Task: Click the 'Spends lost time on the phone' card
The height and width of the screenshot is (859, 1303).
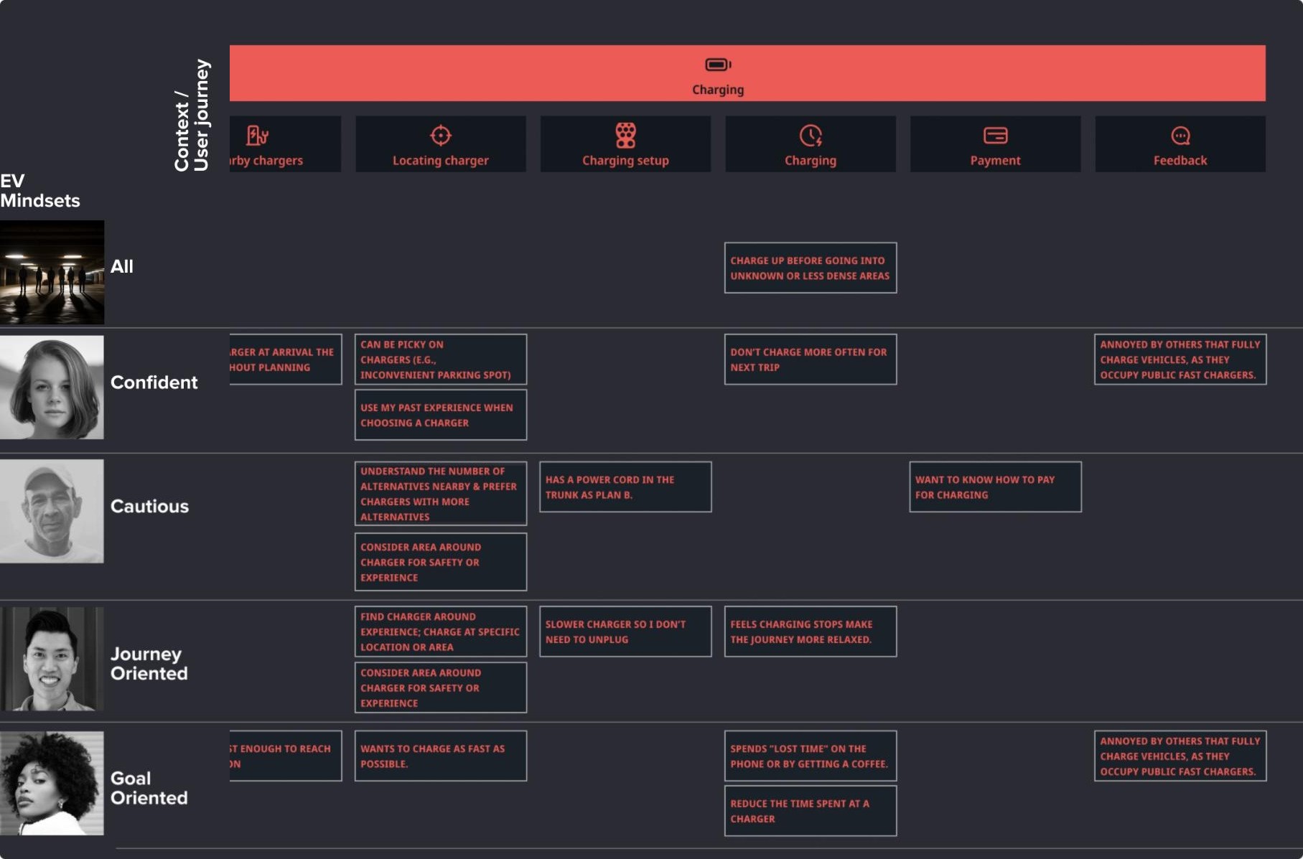Action: point(811,756)
